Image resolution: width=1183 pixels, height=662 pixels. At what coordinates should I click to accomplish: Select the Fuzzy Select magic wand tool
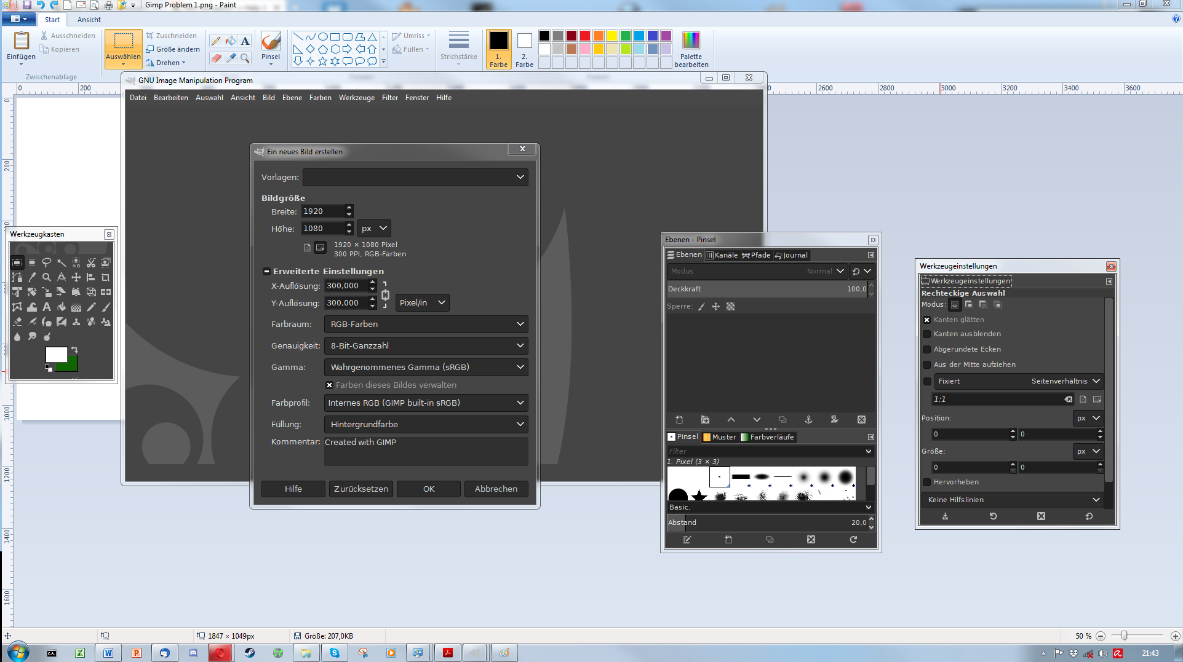point(62,262)
